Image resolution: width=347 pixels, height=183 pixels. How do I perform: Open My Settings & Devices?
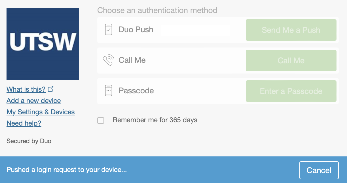[41, 112]
